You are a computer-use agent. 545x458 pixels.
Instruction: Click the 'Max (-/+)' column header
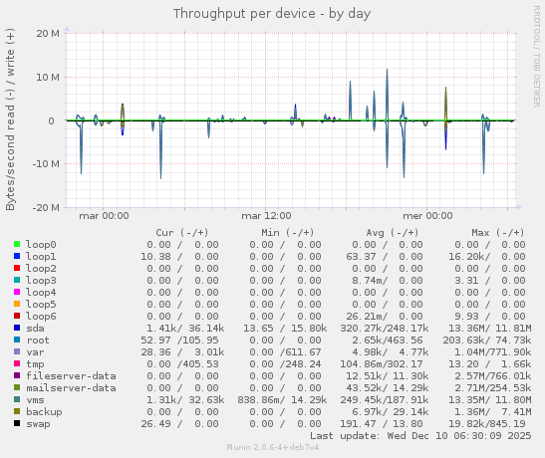tap(498, 233)
